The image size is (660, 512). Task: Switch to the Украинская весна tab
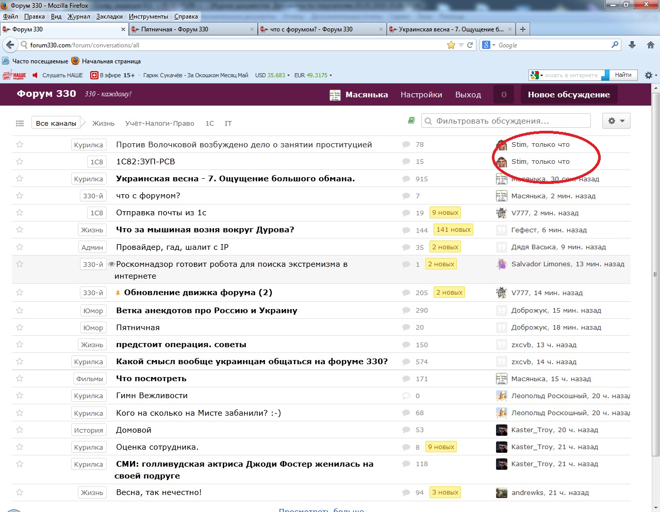451,29
